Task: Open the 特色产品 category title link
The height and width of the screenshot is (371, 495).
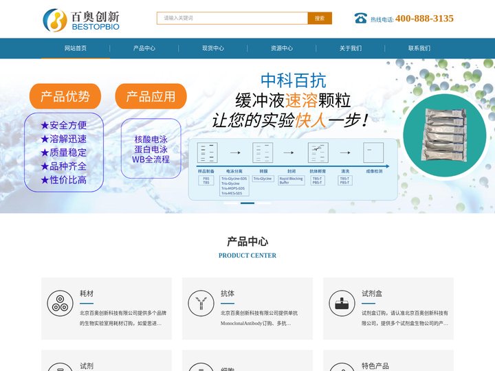Action: point(375,366)
